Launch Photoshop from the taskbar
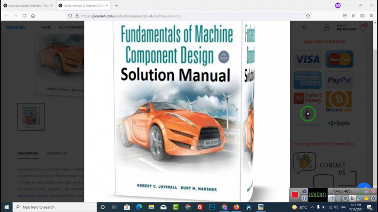The image size is (378, 212). pos(212,207)
